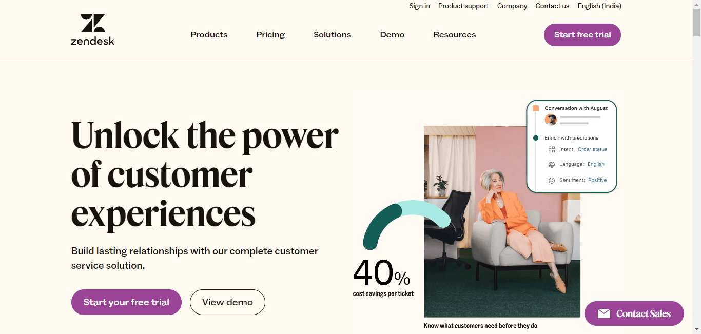Open the Solutions dropdown
The height and width of the screenshot is (334, 701).
click(332, 34)
